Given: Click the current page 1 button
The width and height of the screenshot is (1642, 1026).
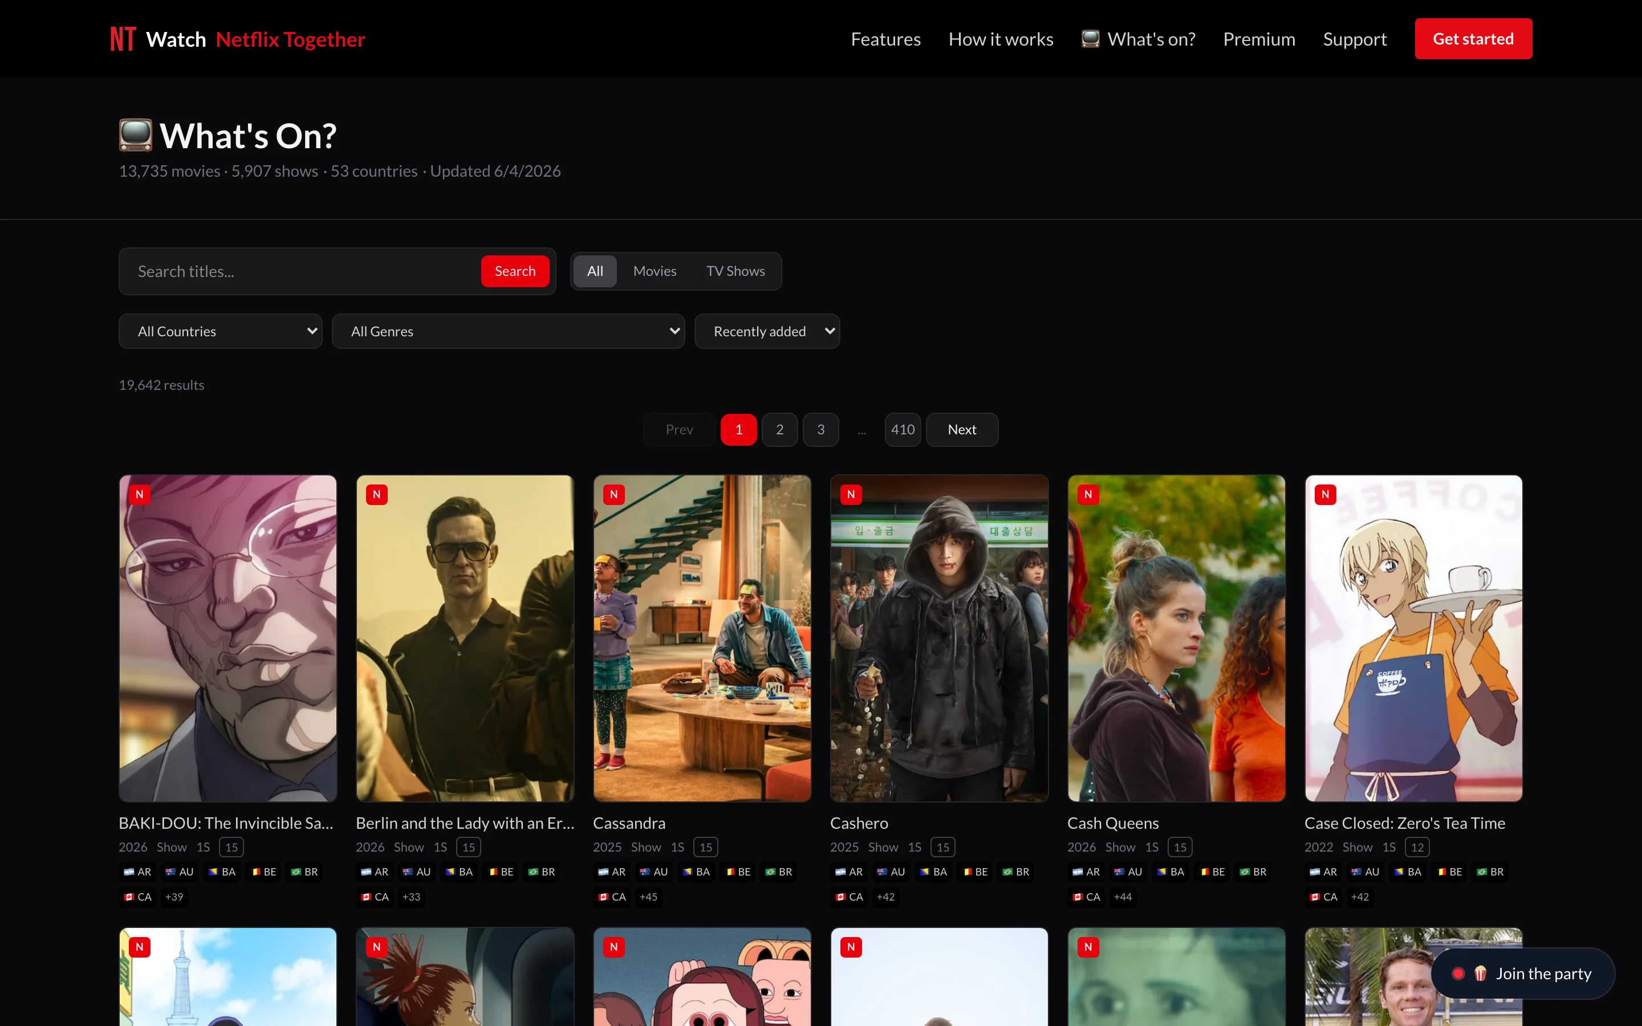Looking at the screenshot, I should coord(738,430).
